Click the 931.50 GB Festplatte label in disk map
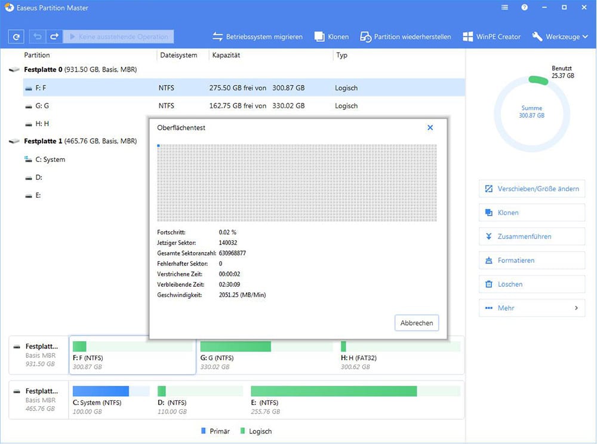This screenshot has width=597, height=444. click(x=38, y=355)
